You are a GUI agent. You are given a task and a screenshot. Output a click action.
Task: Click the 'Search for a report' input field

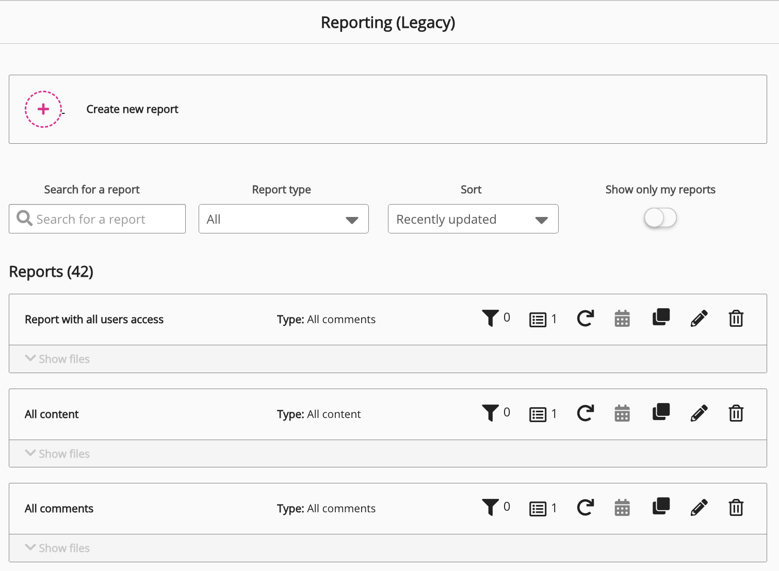103,219
